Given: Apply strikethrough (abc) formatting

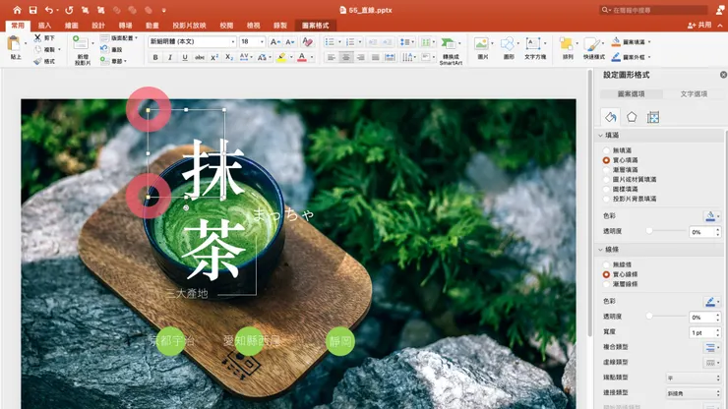Looking at the screenshot, I should [200, 57].
